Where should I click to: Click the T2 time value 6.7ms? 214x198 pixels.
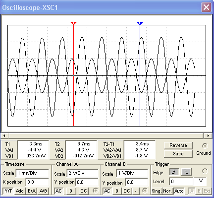[84, 143]
